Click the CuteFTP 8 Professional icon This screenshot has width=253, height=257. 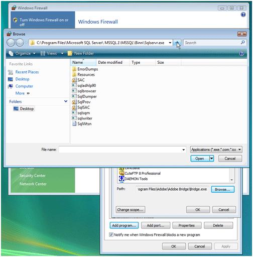[x=121, y=173]
